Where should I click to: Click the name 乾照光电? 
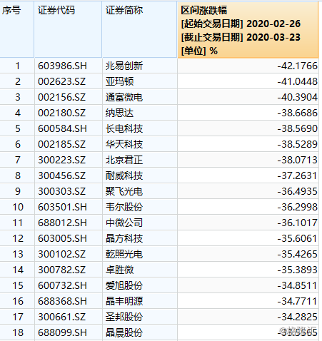(x=124, y=254)
